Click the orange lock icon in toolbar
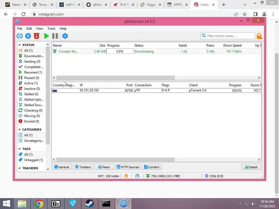The image size is (279, 209). (x=259, y=36)
